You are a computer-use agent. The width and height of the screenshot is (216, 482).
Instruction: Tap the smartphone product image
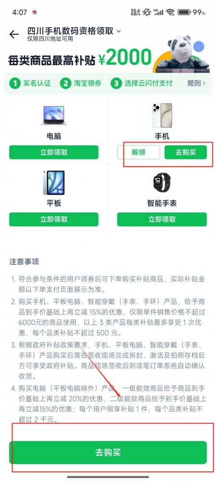(162, 115)
